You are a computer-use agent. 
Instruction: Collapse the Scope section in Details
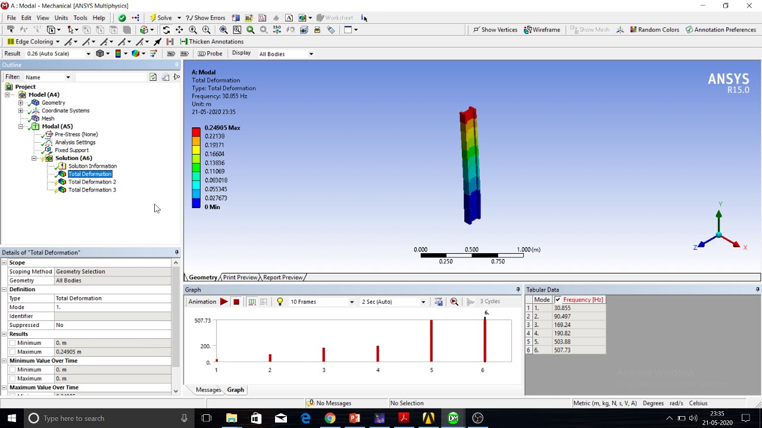coord(4,263)
